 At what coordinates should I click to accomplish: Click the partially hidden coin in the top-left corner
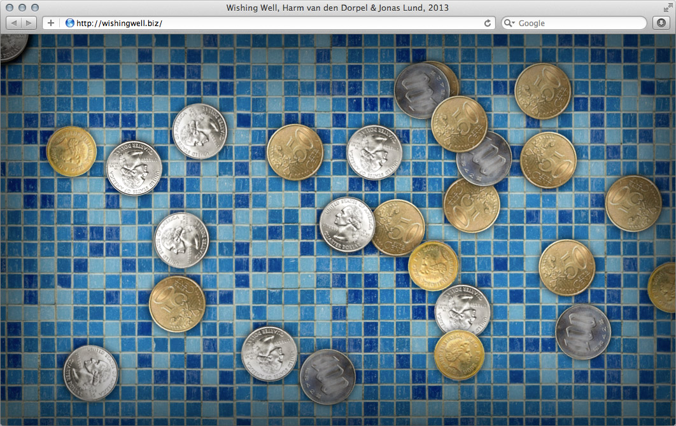11,47
